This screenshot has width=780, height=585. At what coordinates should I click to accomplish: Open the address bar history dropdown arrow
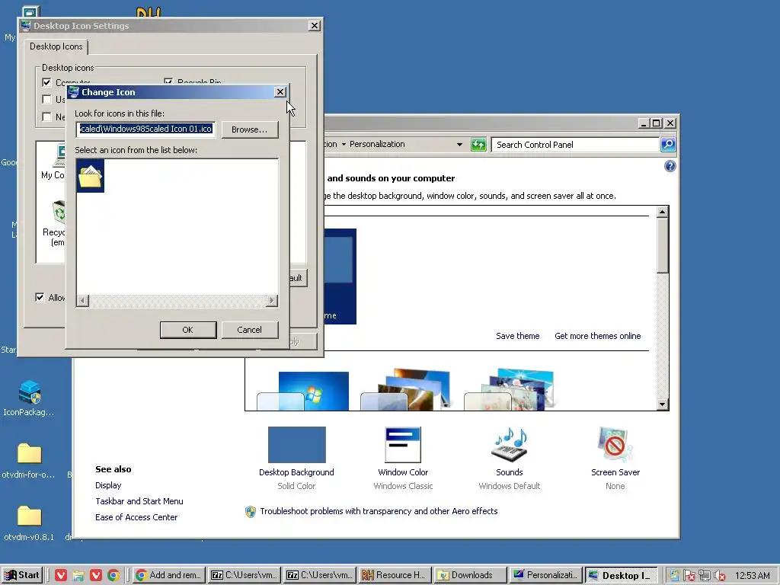coord(459,145)
